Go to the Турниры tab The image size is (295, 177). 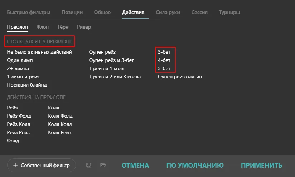(229, 12)
